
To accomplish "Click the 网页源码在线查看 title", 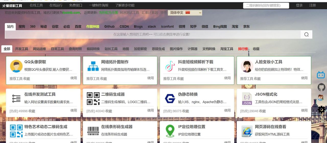I will click(x=271, y=127).
